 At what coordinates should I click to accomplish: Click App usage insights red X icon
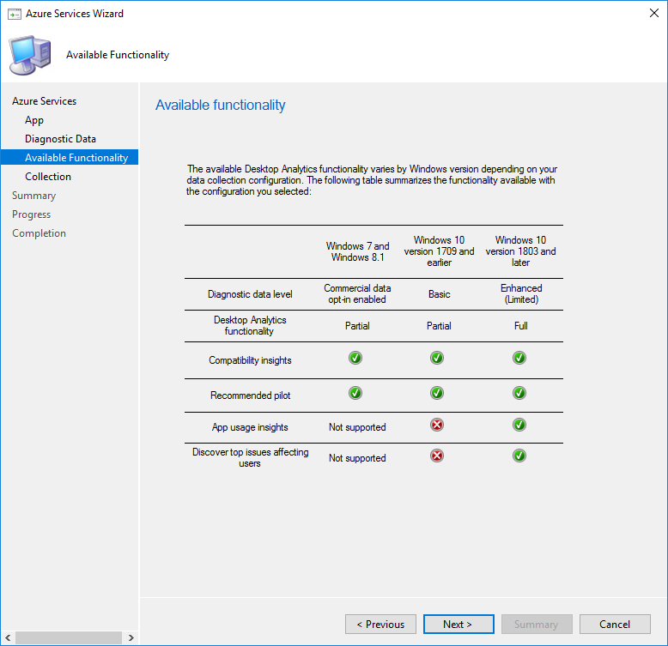click(x=437, y=425)
